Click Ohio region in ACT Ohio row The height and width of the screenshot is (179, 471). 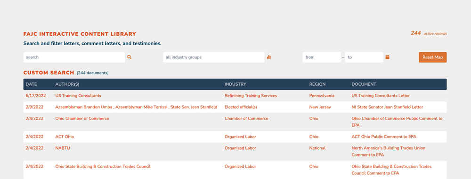pos(314,137)
